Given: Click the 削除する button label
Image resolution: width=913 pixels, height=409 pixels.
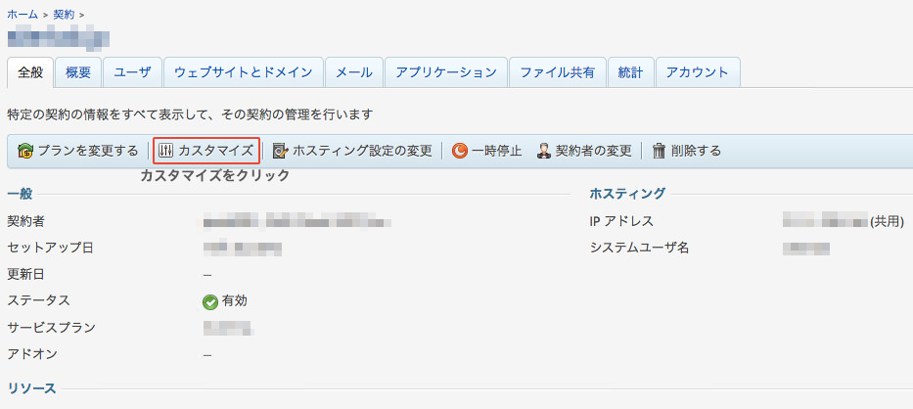Looking at the screenshot, I should point(696,151).
